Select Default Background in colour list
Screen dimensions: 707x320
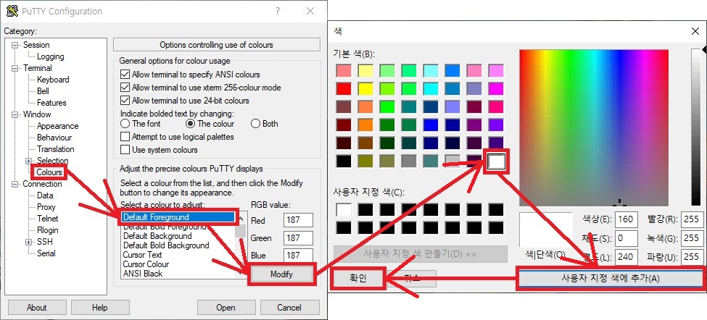pyautogui.click(x=157, y=236)
